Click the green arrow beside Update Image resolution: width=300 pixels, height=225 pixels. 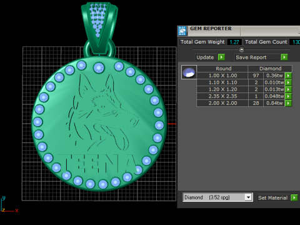coord(221,57)
